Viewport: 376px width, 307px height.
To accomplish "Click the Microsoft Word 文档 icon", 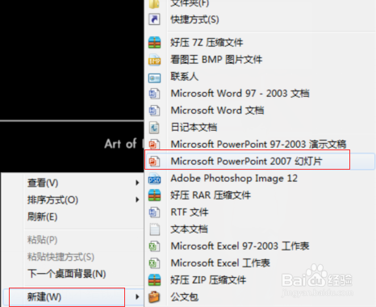I will pyautogui.click(x=154, y=111).
